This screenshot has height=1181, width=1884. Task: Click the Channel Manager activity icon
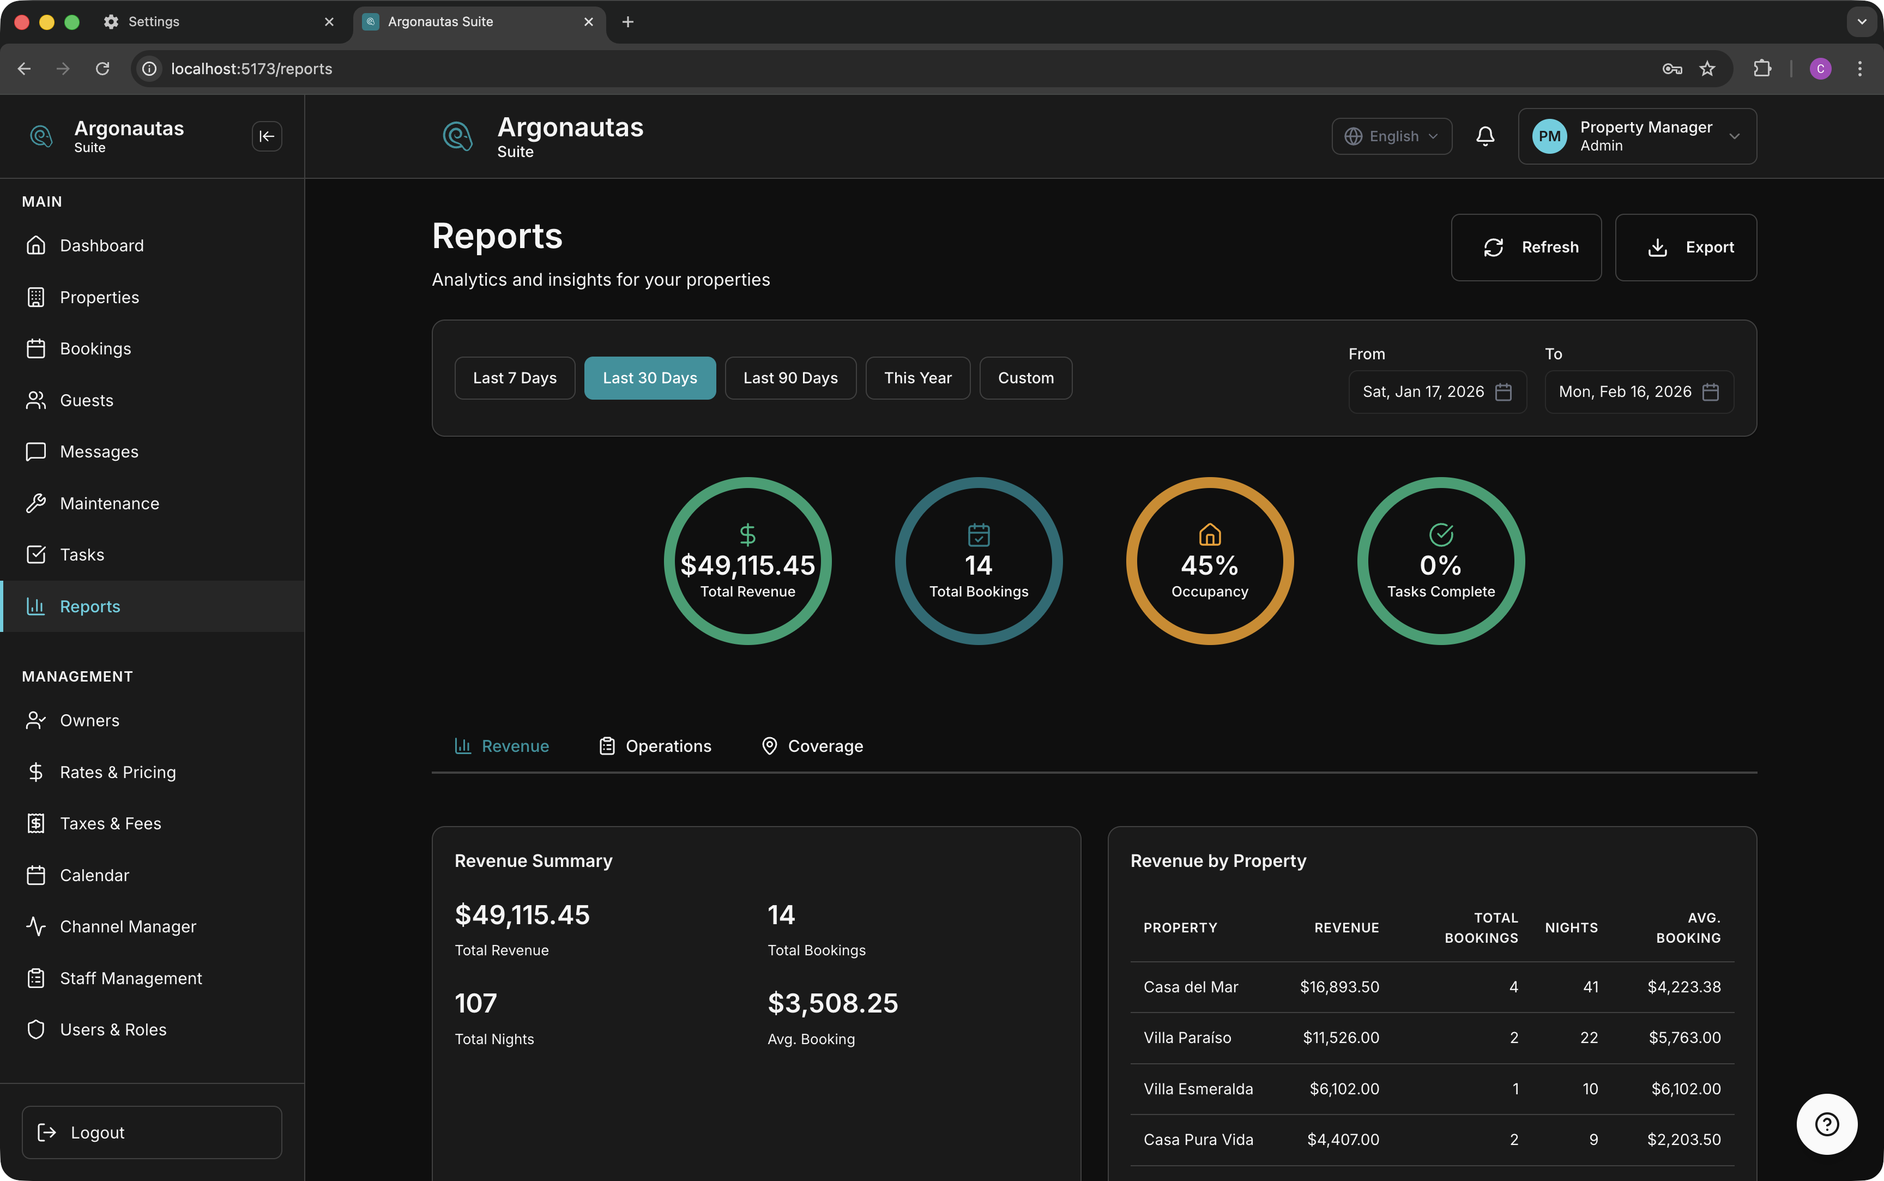(x=36, y=926)
